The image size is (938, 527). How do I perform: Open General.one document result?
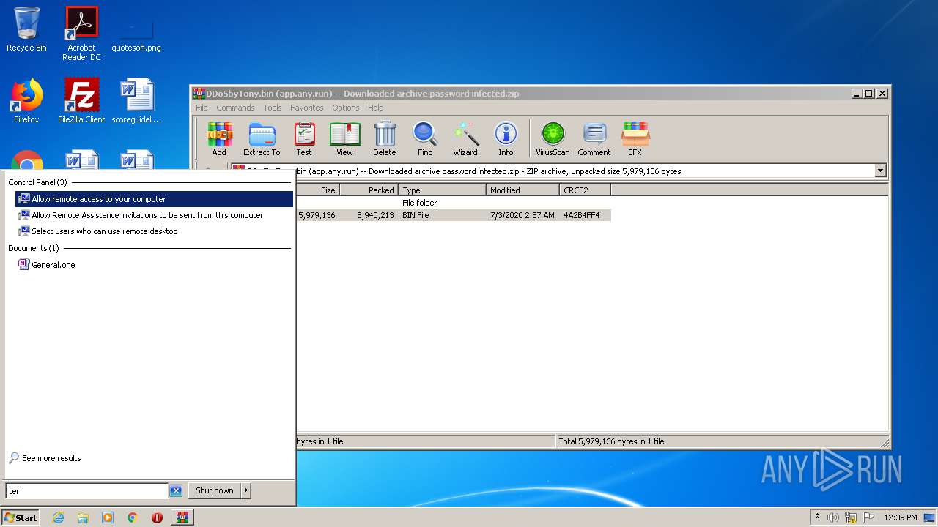click(154, 265)
